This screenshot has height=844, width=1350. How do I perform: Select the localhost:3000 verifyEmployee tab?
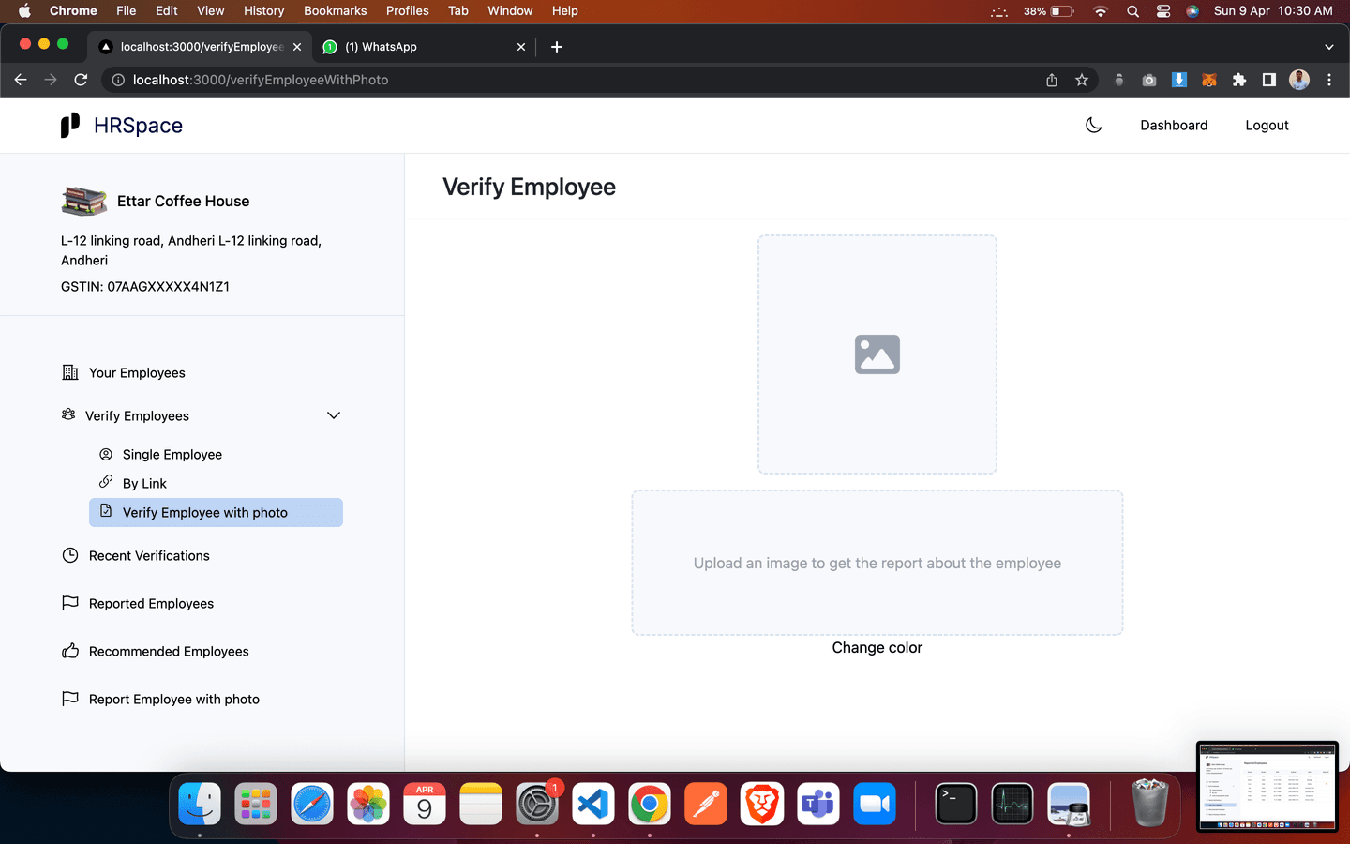click(201, 47)
